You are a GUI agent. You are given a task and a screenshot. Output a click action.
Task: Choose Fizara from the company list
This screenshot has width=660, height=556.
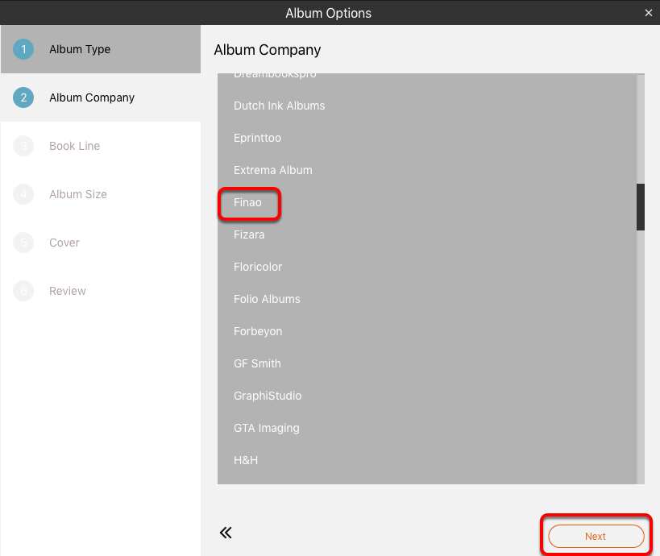[x=427, y=234]
